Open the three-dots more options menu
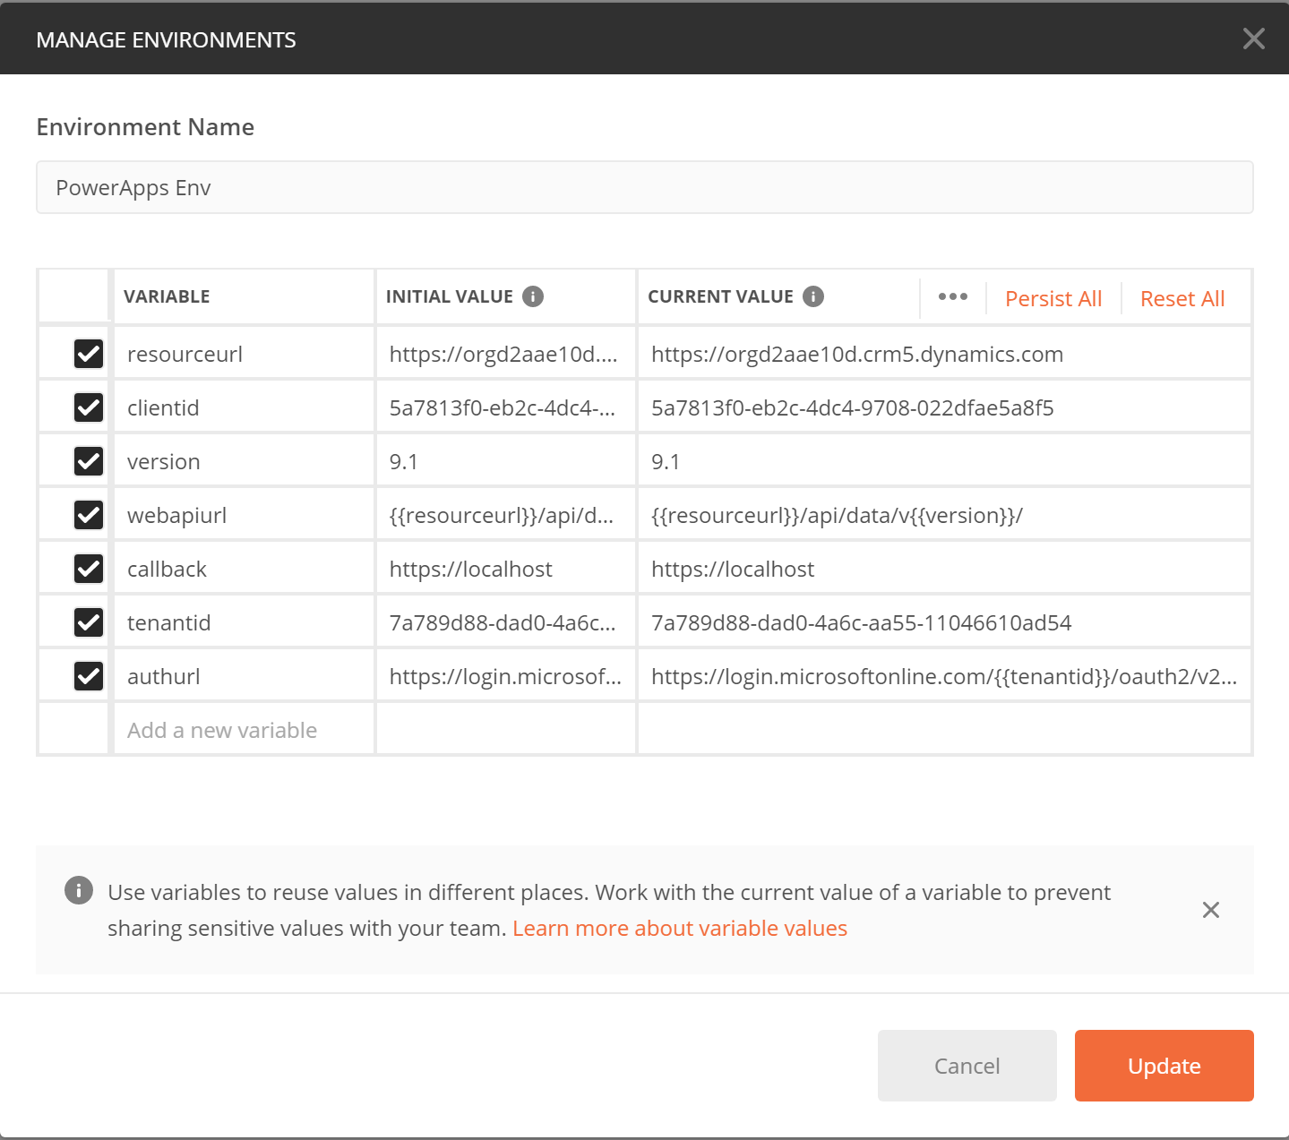 pos(953,296)
